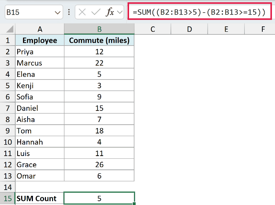Select the Hannah cell
The width and height of the screenshot is (275, 205).
(x=40, y=142)
